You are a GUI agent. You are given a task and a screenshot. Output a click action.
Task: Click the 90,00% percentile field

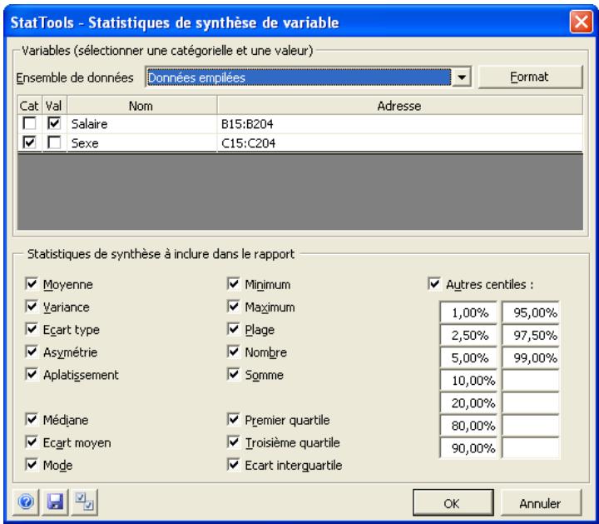pyautogui.click(x=468, y=448)
